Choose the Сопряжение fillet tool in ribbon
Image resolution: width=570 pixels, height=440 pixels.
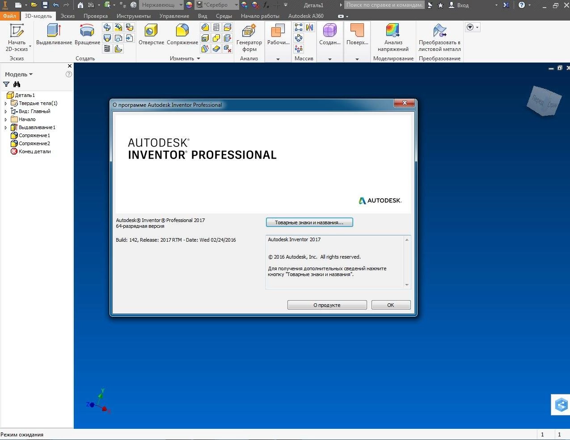pos(182,35)
